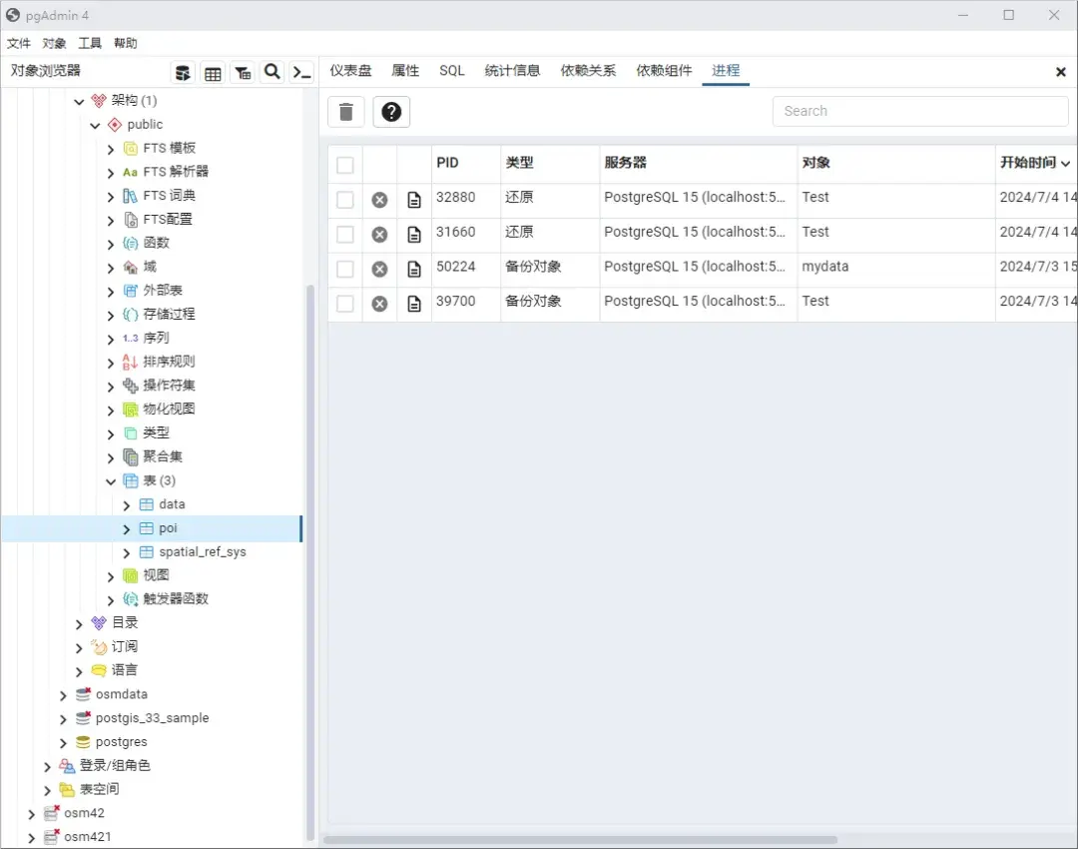Image resolution: width=1078 pixels, height=849 pixels.
Task: Open the Query Tool from the browser toolbar
Action: [x=183, y=73]
